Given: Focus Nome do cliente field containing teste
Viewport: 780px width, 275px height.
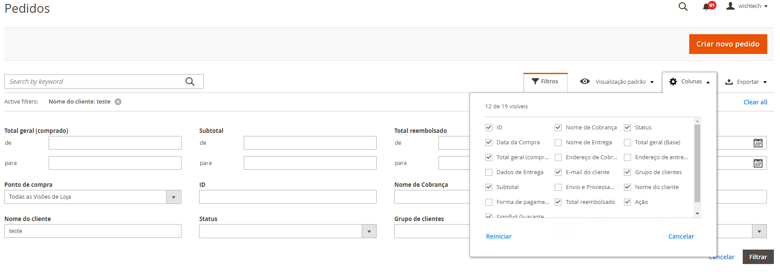Looking at the screenshot, I should (x=93, y=231).
